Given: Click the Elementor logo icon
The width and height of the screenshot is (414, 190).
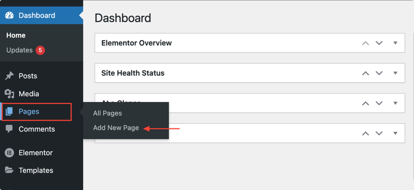Looking at the screenshot, I should 9,153.
